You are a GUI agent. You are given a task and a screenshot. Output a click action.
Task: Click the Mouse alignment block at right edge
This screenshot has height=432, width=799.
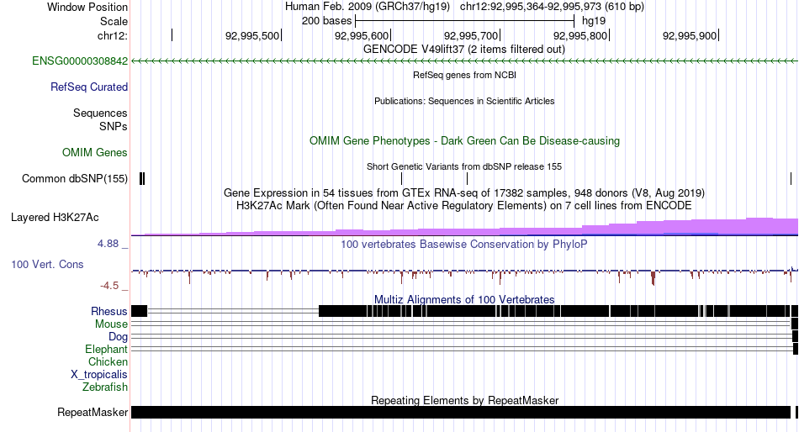pos(794,324)
